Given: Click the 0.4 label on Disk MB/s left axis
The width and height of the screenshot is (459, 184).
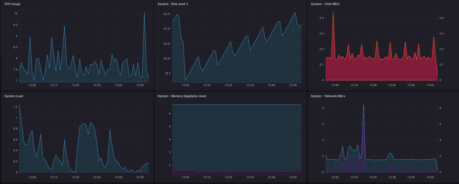Looking at the screenshot, I should (x=321, y=18).
